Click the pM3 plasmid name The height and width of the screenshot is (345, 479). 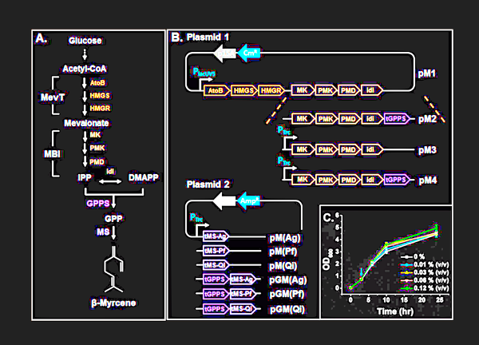point(428,149)
